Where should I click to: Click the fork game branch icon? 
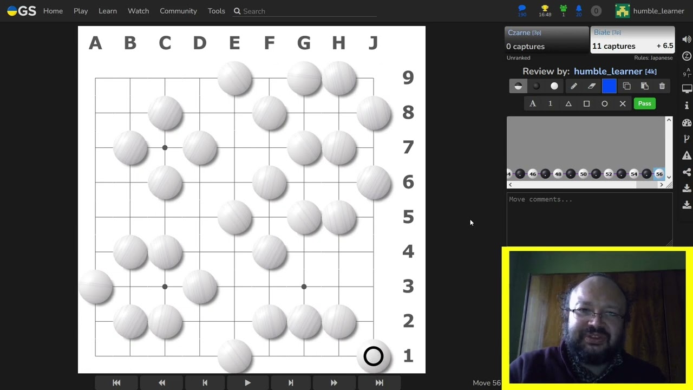pos(687,139)
